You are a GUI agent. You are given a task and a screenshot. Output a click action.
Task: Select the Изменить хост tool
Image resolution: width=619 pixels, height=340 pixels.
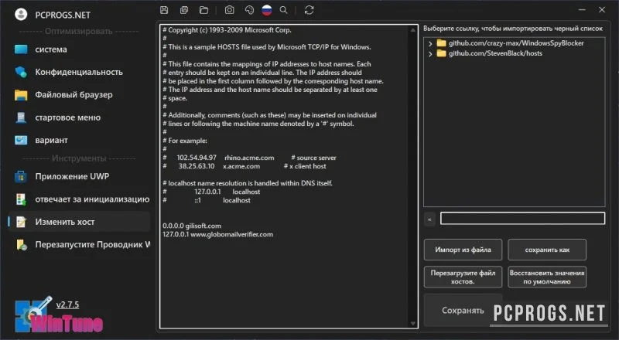click(x=79, y=222)
